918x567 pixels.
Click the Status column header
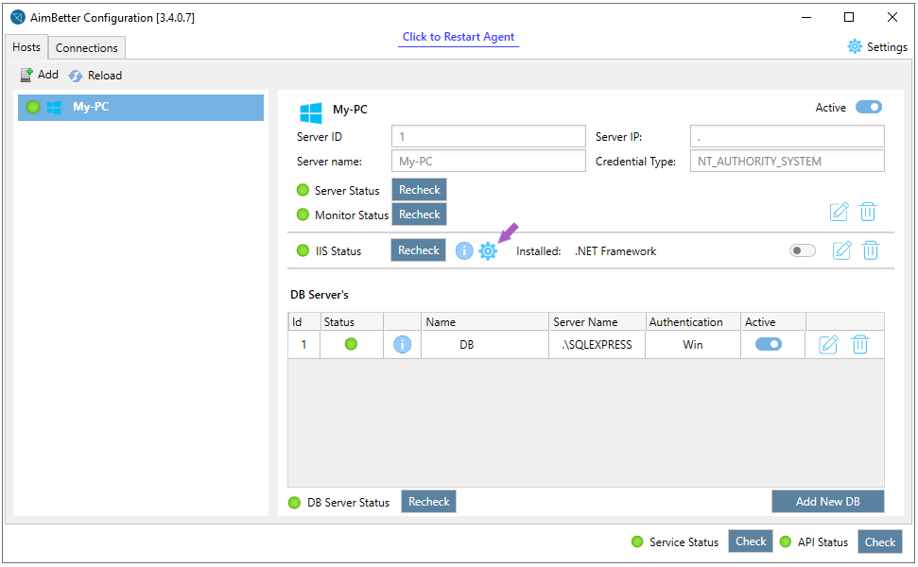click(352, 322)
